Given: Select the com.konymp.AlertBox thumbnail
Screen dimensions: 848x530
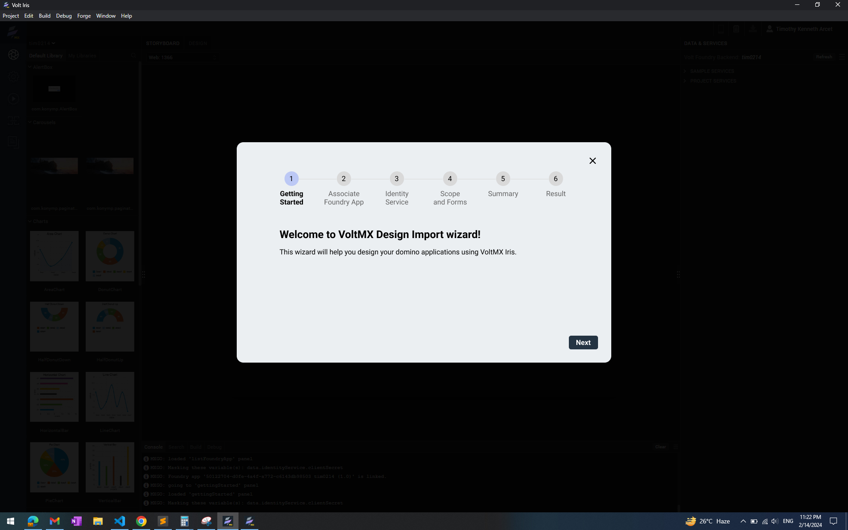Looking at the screenshot, I should click(x=54, y=89).
